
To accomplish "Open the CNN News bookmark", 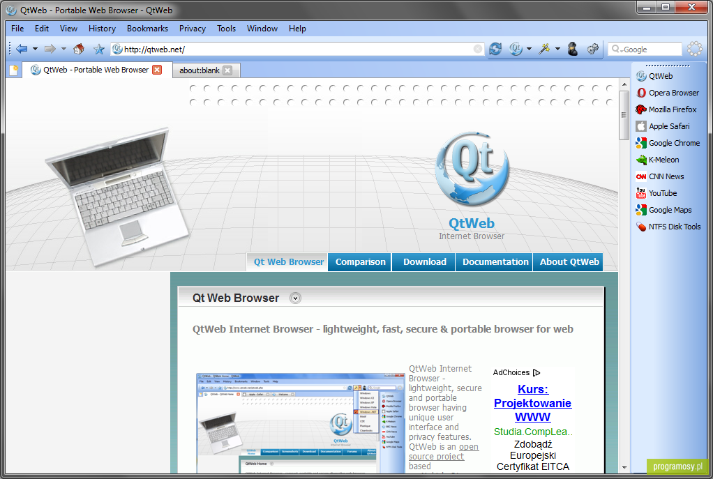I will pos(660,176).
